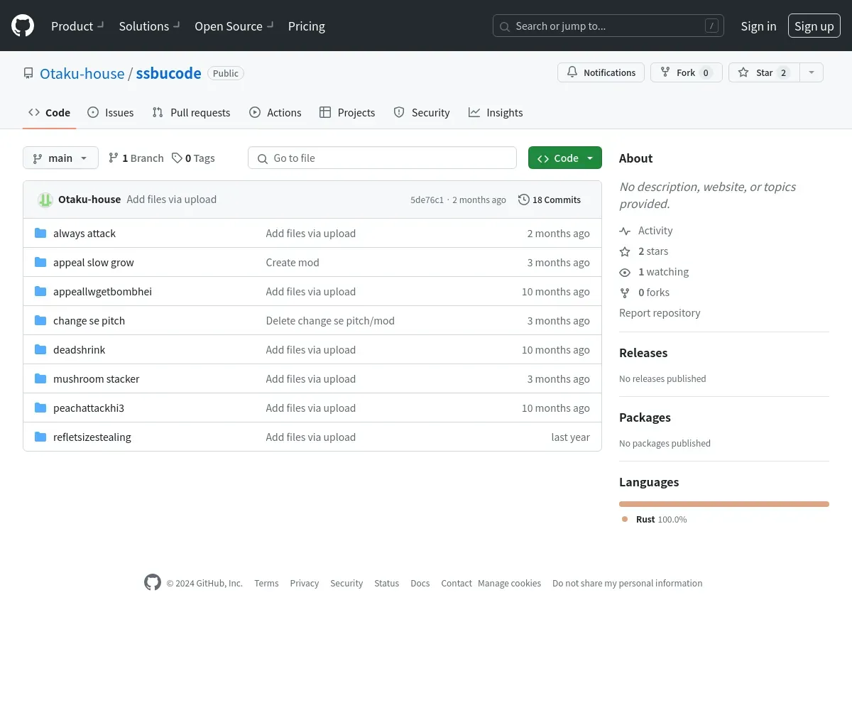
Task: Expand the Open Source menu
Action: click(234, 26)
